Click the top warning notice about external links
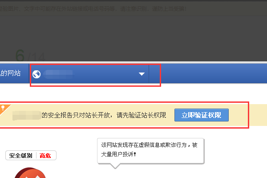 93,9
